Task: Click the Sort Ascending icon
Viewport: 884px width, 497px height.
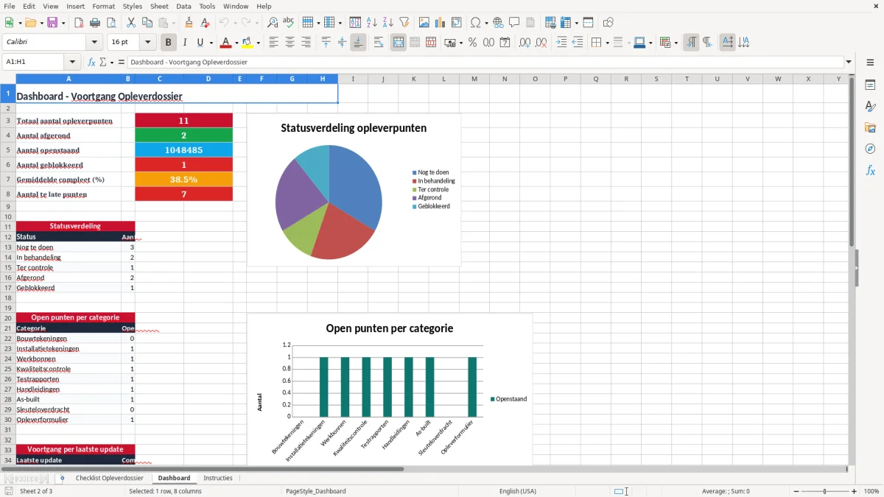Action: 372,23
